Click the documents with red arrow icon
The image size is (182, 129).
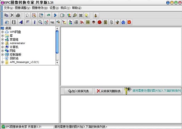click(x=46, y=22)
